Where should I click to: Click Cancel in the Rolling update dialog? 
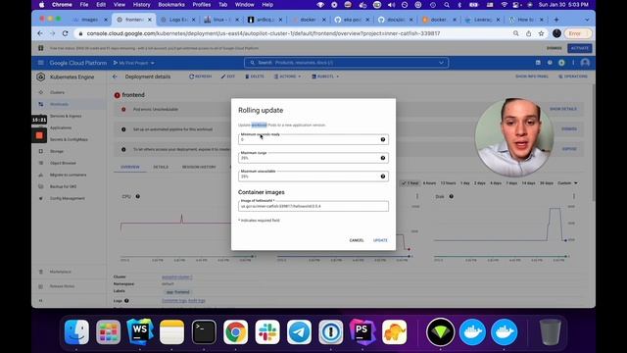357,240
